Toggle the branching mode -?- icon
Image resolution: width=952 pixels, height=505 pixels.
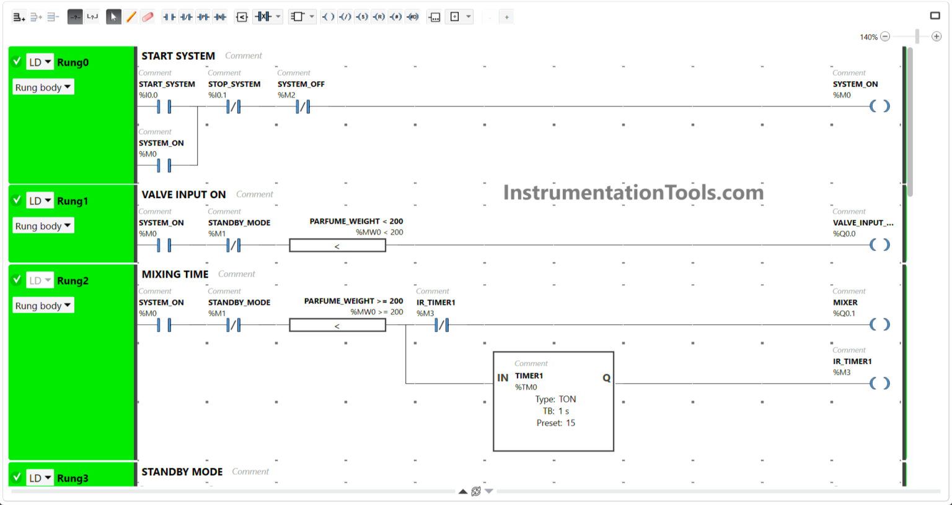75,17
